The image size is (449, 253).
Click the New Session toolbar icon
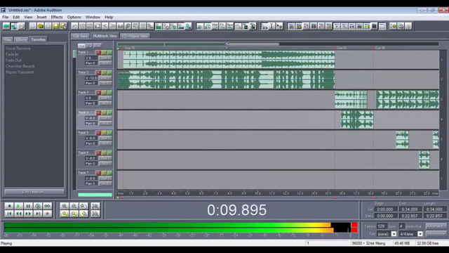[x=33, y=27]
